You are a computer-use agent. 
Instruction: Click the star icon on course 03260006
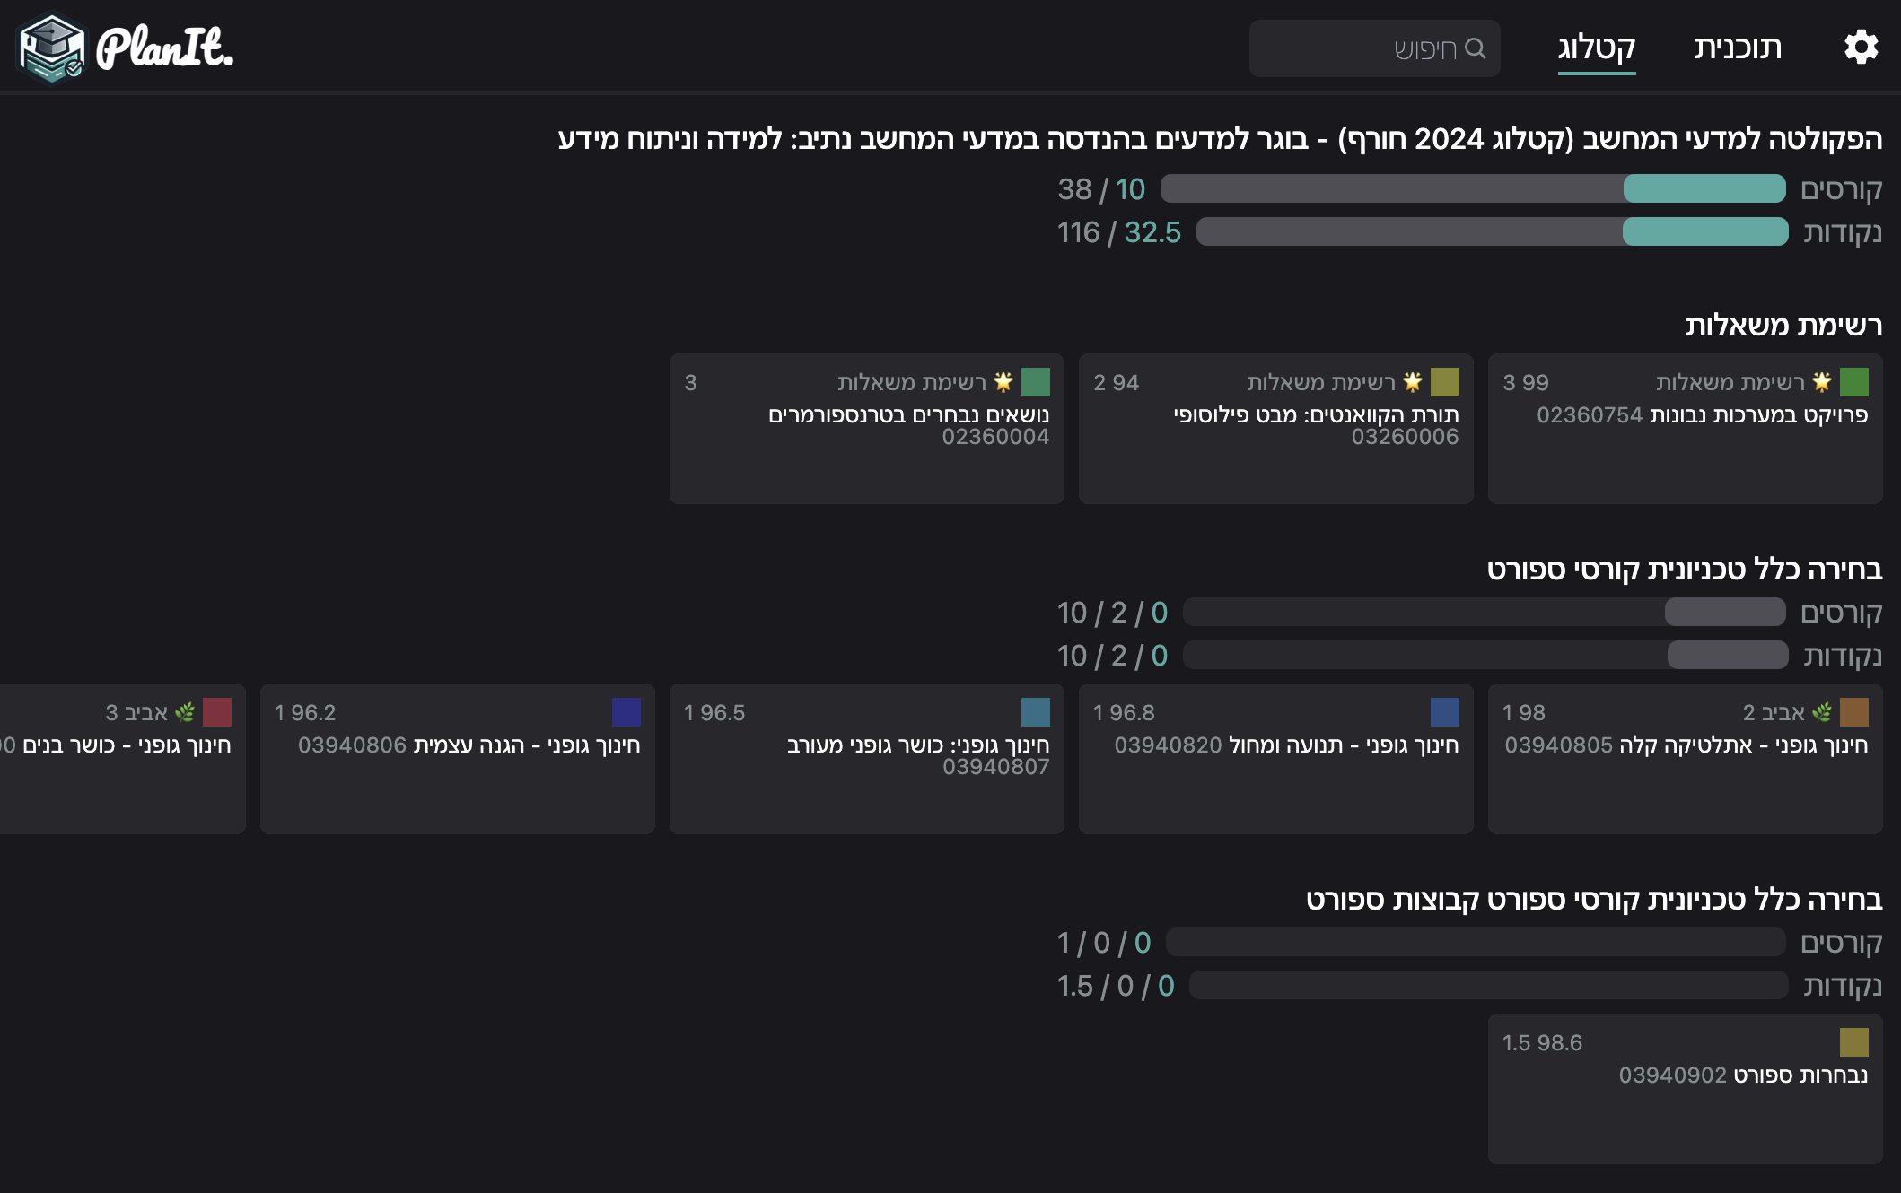(1413, 382)
